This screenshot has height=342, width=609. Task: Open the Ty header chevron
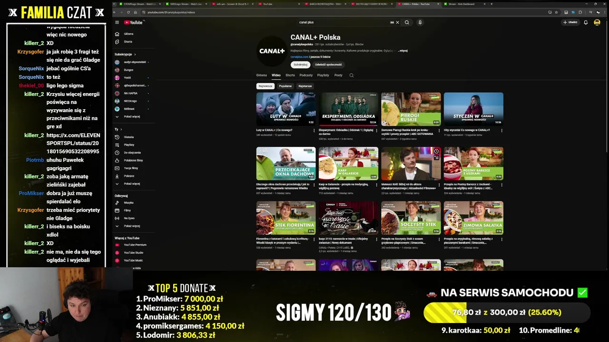pyautogui.click(x=121, y=129)
